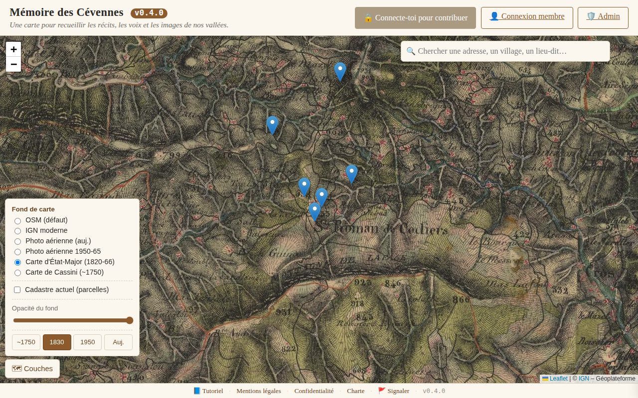
Task: Switch to the ~1750 era preset
Action: tap(26, 342)
